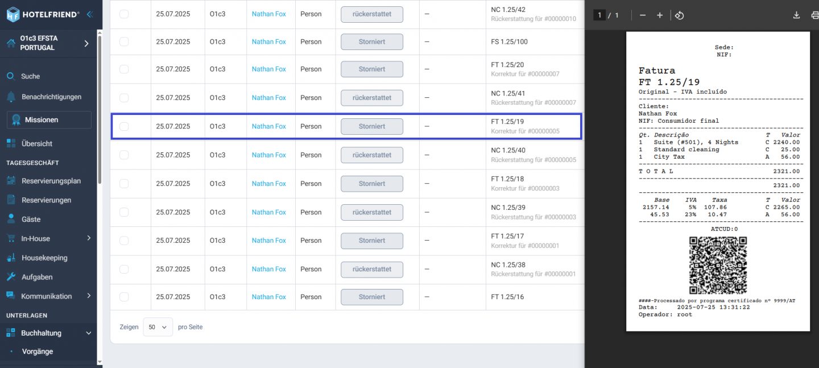Zoom out of the PDF with the minus icon
The height and width of the screenshot is (368, 819).
click(x=643, y=15)
